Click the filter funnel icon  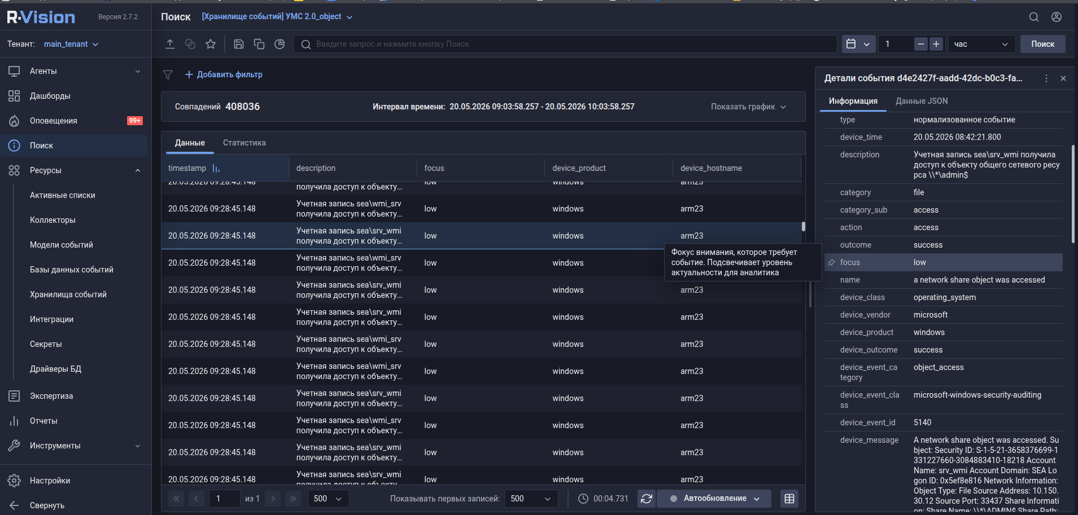click(x=168, y=74)
